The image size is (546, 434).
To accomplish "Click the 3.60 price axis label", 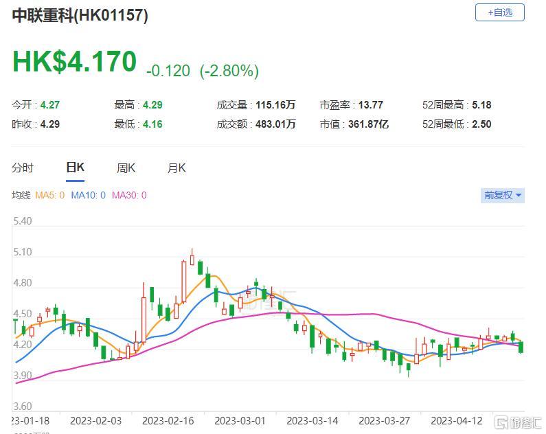I will [22, 407].
